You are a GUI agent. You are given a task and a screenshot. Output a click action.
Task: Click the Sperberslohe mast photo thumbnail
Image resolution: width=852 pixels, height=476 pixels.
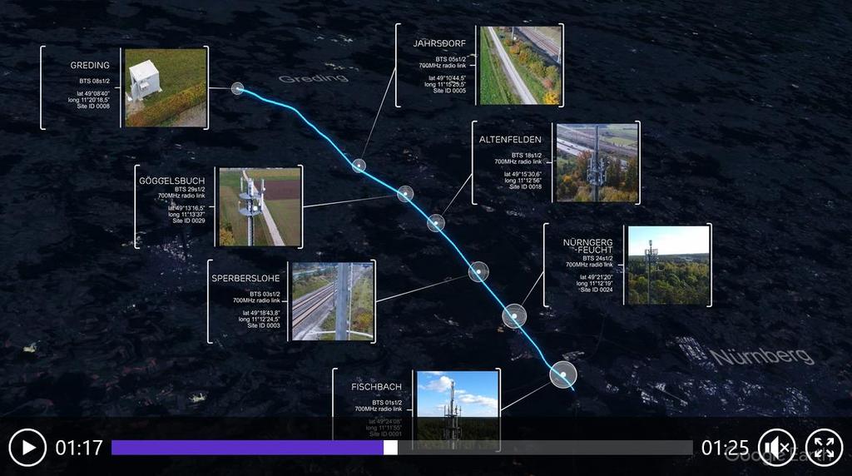tap(333, 301)
